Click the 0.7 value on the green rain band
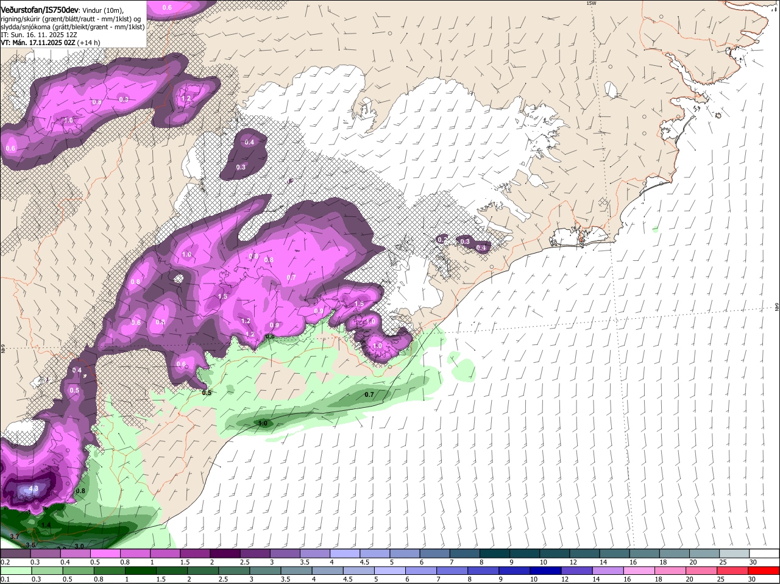The width and height of the screenshot is (780, 584). tap(369, 394)
